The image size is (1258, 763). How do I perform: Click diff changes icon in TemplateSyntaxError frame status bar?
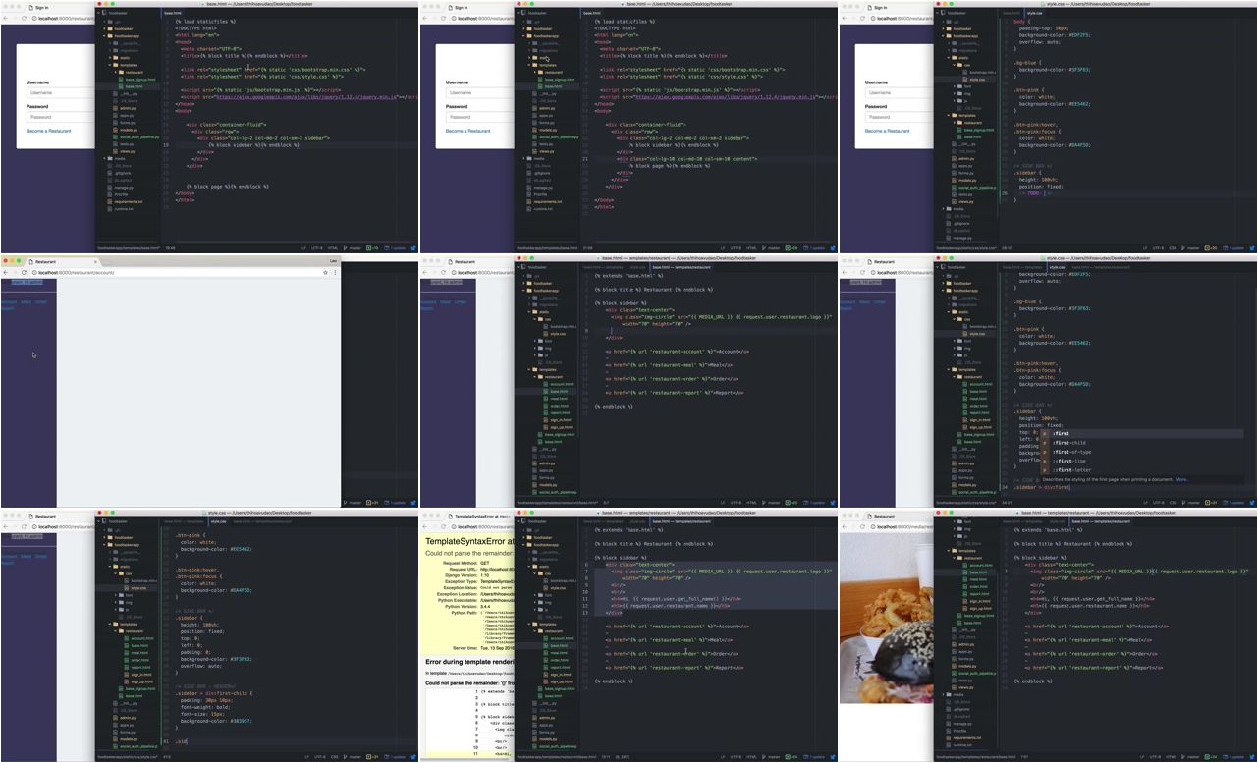pyautogui.click(x=791, y=757)
